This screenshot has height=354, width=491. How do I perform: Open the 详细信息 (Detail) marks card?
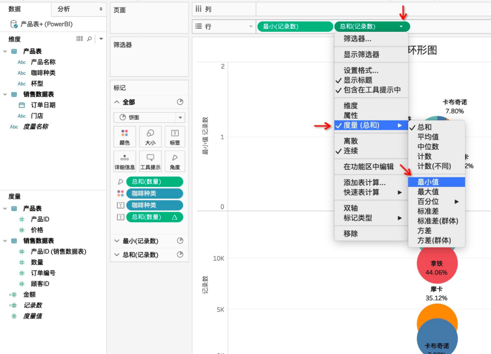tap(125, 162)
